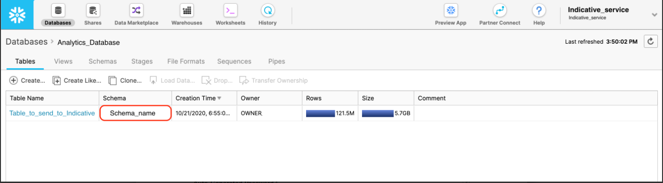Image resolution: width=663 pixels, height=183 pixels.
Task: Open the Shares icon
Action: point(93,10)
